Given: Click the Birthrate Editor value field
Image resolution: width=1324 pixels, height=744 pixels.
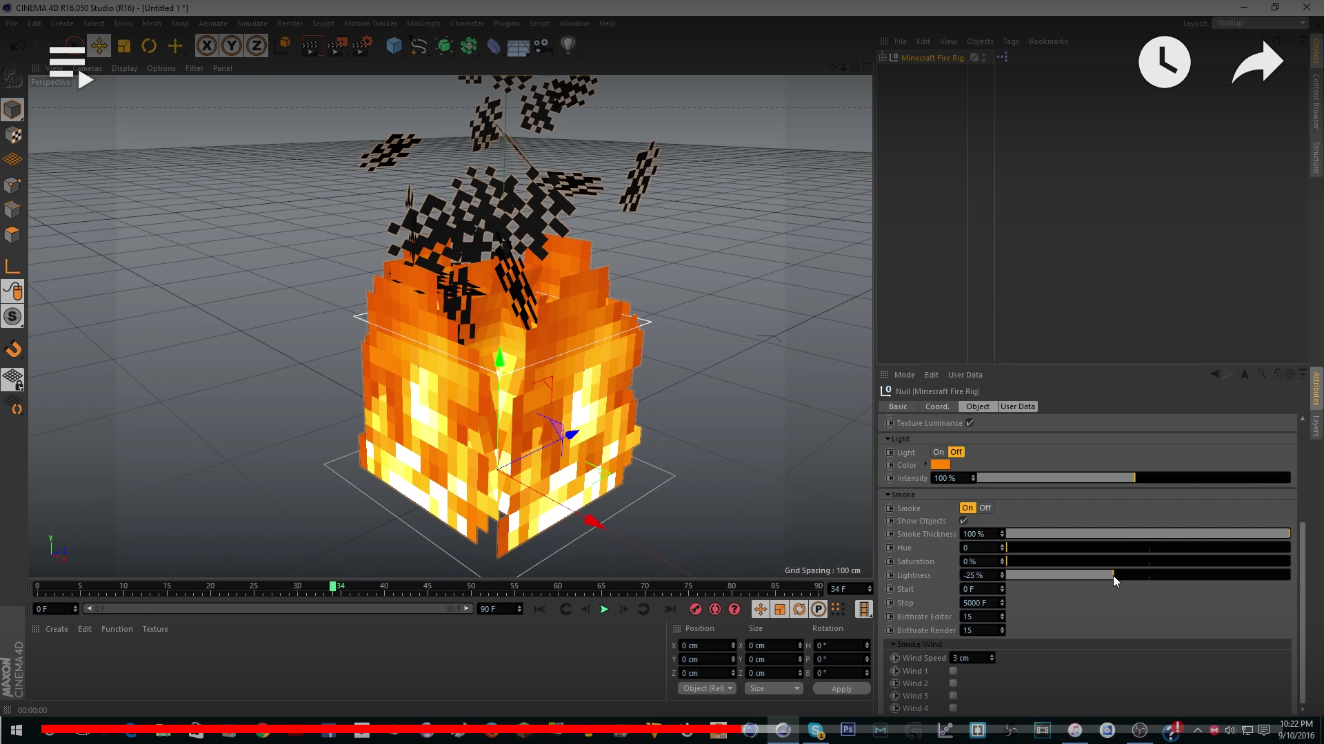Looking at the screenshot, I should [979, 617].
